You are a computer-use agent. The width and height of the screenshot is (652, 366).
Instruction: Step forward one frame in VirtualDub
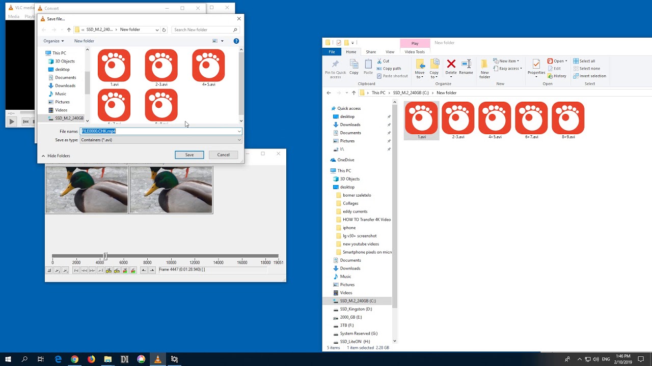92,270
